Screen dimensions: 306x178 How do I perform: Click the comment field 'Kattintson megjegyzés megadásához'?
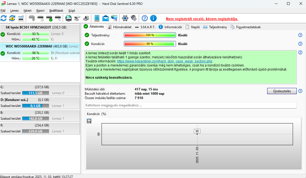[x=191, y=105]
